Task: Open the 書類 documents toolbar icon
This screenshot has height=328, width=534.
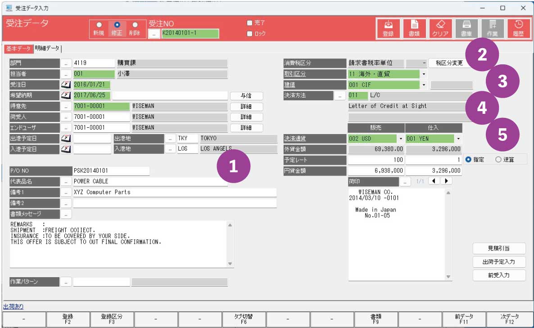Action: point(414,28)
